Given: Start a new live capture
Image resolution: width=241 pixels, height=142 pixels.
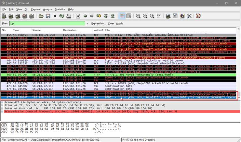Looking at the screenshot, I should click(18, 16).
